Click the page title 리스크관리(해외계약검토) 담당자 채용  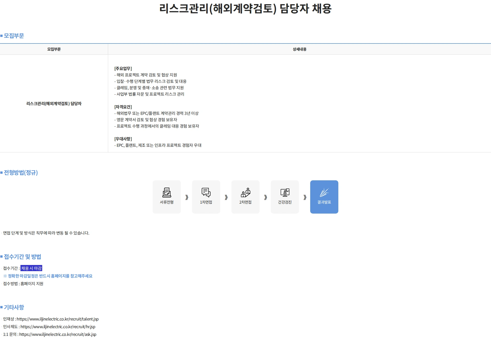245,8
